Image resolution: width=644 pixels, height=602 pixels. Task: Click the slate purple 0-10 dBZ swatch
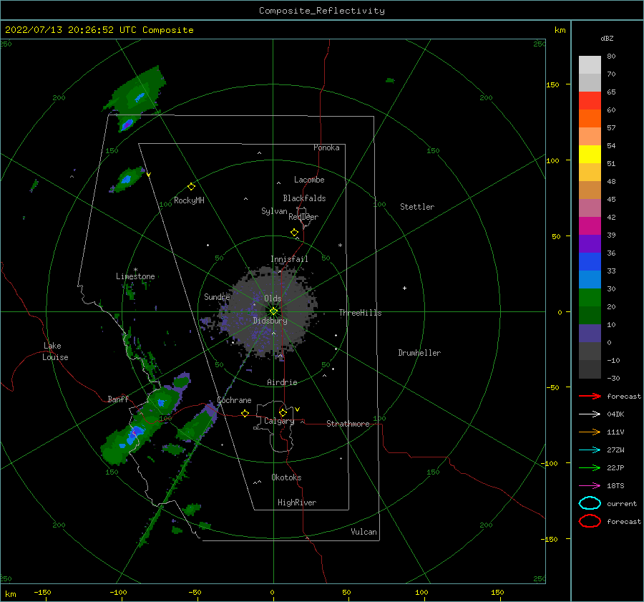tap(590, 334)
